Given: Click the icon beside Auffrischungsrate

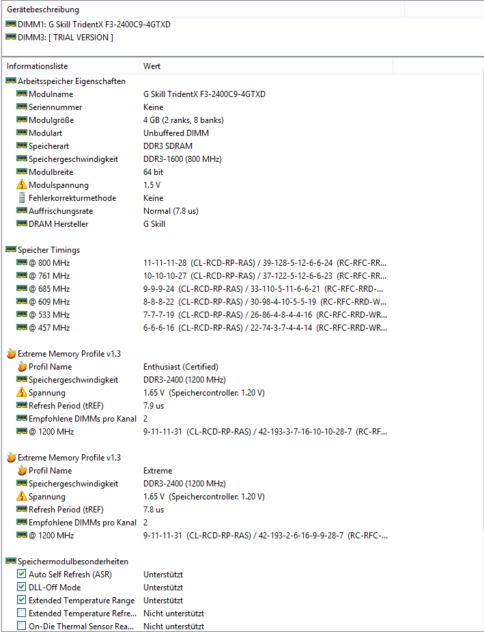Looking at the screenshot, I should coord(22,211).
